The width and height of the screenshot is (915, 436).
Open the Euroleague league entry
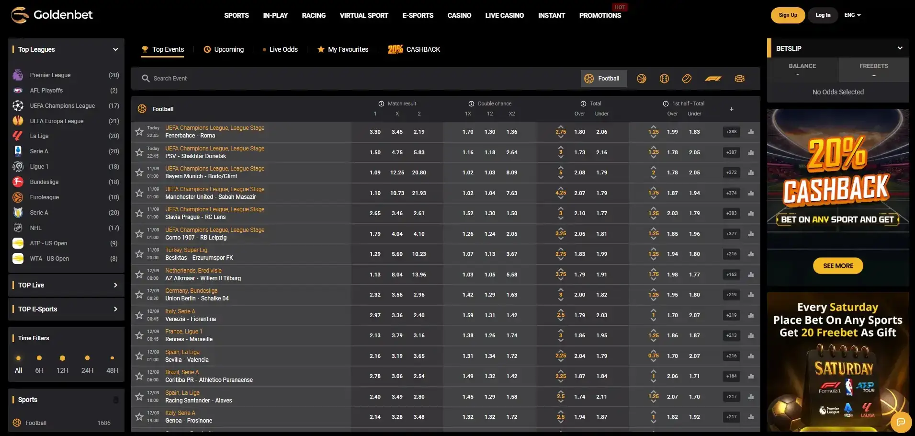pos(66,197)
